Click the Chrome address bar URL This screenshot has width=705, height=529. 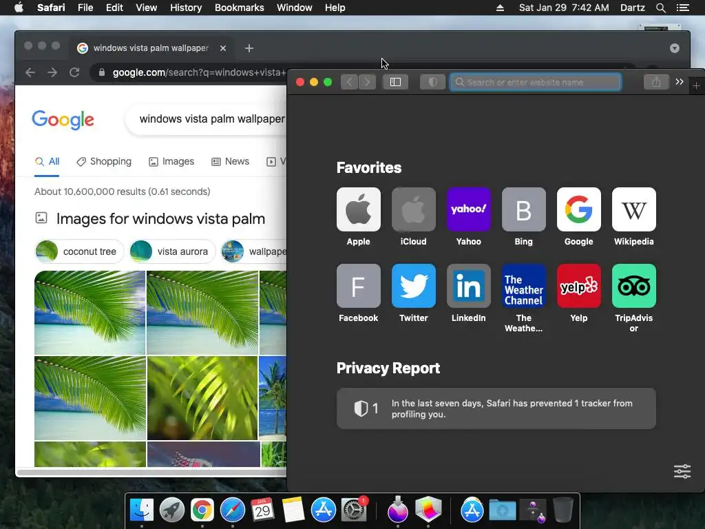point(199,72)
